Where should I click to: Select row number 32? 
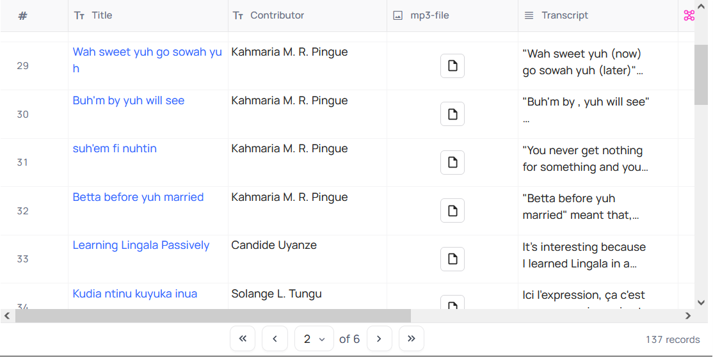[23, 211]
